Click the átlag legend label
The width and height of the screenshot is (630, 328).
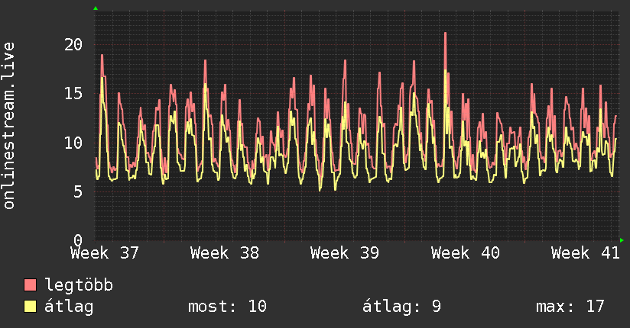(69, 307)
